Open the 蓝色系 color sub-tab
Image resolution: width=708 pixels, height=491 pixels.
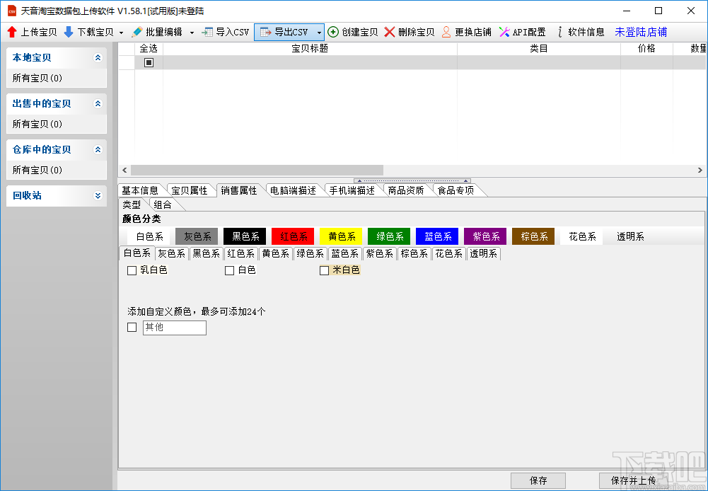point(345,254)
